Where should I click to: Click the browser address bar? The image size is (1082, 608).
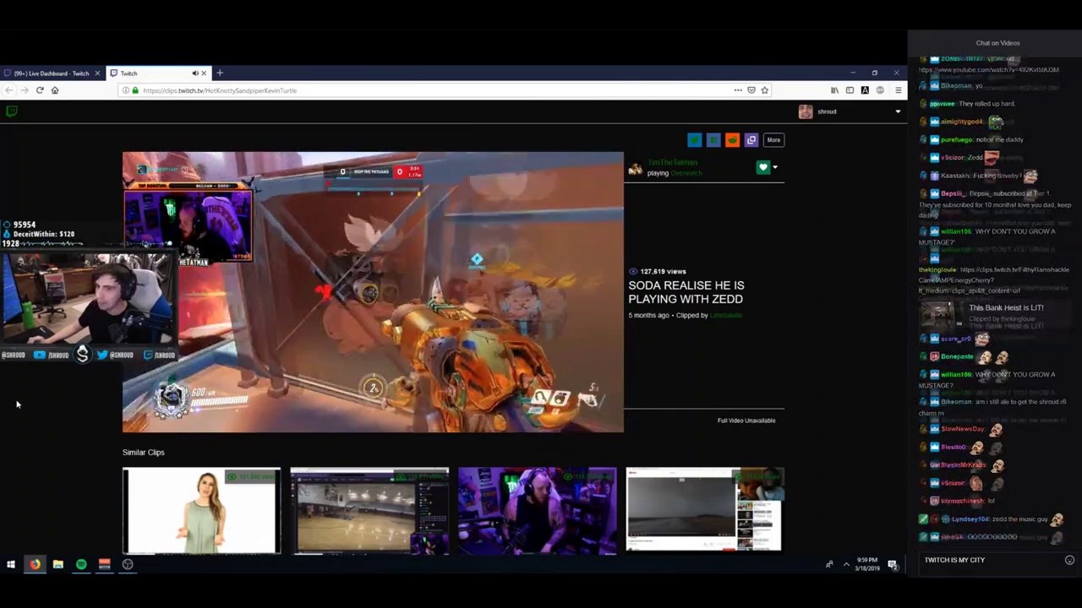coord(423,90)
